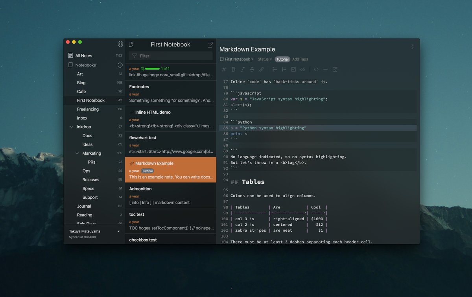Insert a task checkbox list from toolbar

click(x=293, y=69)
